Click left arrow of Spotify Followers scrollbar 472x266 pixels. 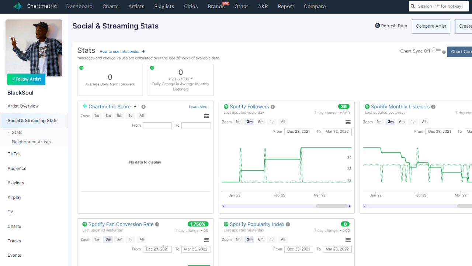click(x=223, y=206)
